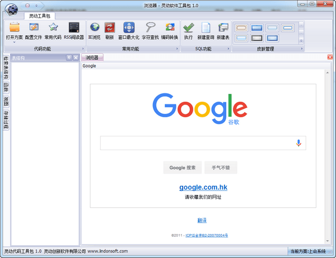Pin the 表结构 panel

(69, 58)
